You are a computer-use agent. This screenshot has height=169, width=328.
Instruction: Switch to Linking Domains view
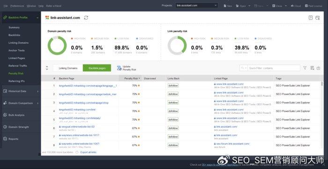coord(68,68)
